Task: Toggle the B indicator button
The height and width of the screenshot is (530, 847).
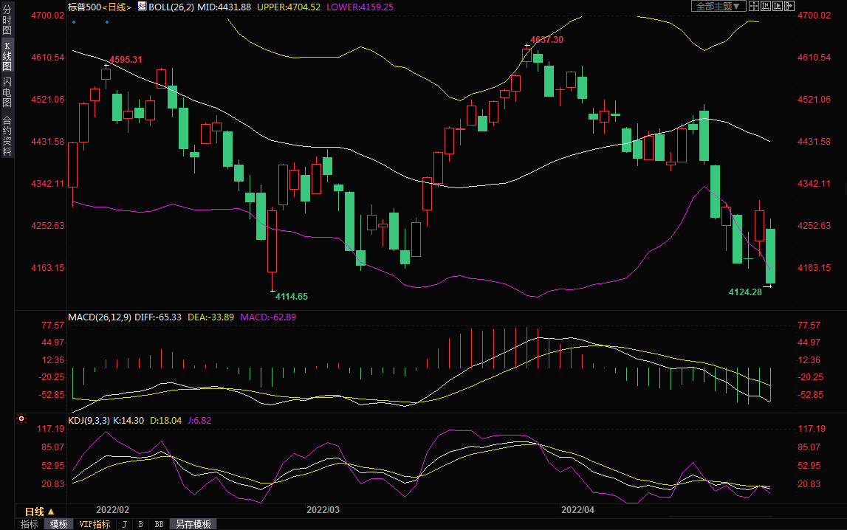Action: (140, 524)
